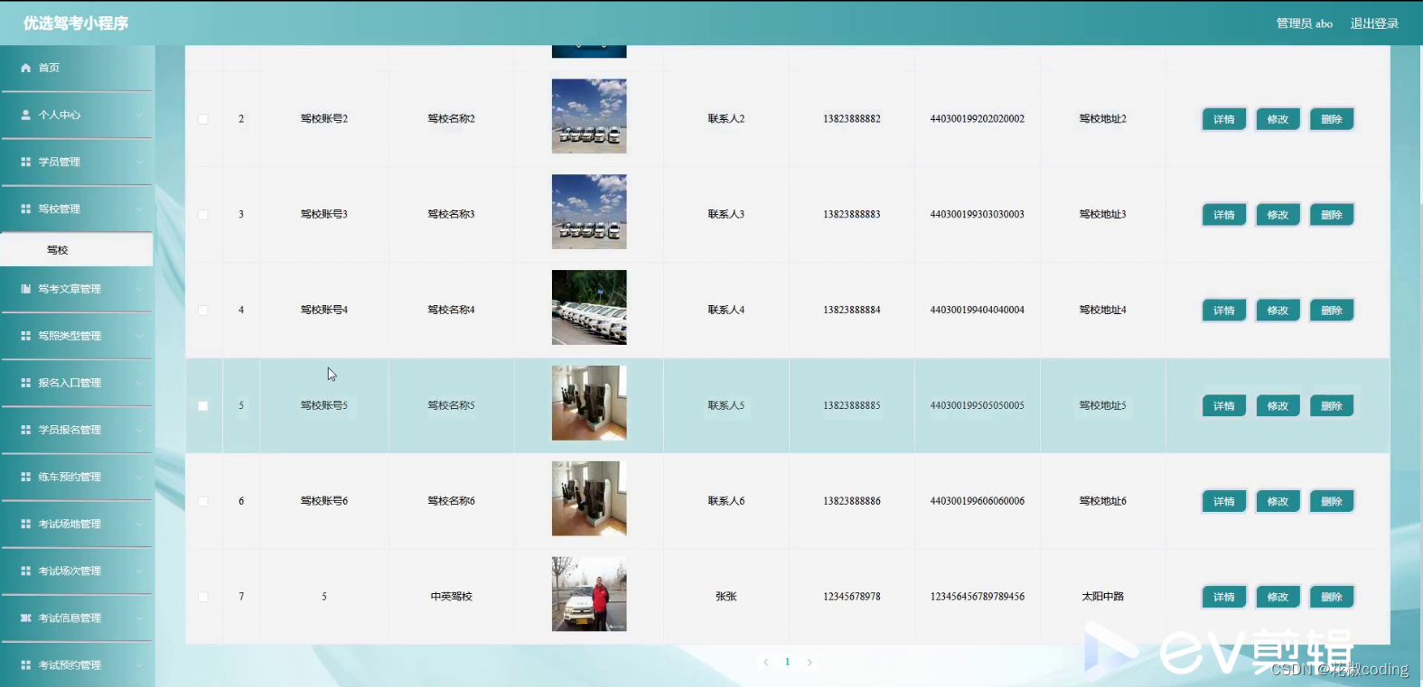This screenshot has height=687, width=1423.
Task: Expand the 报名入口管理 menu chevron
Action: 139,383
